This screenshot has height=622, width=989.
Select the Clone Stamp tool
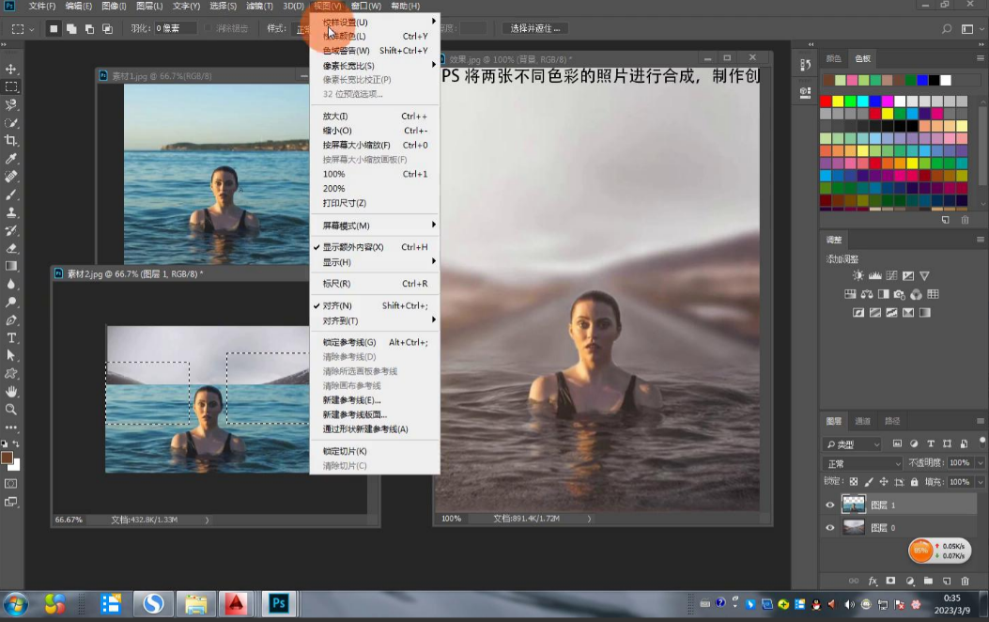(11, 212)
